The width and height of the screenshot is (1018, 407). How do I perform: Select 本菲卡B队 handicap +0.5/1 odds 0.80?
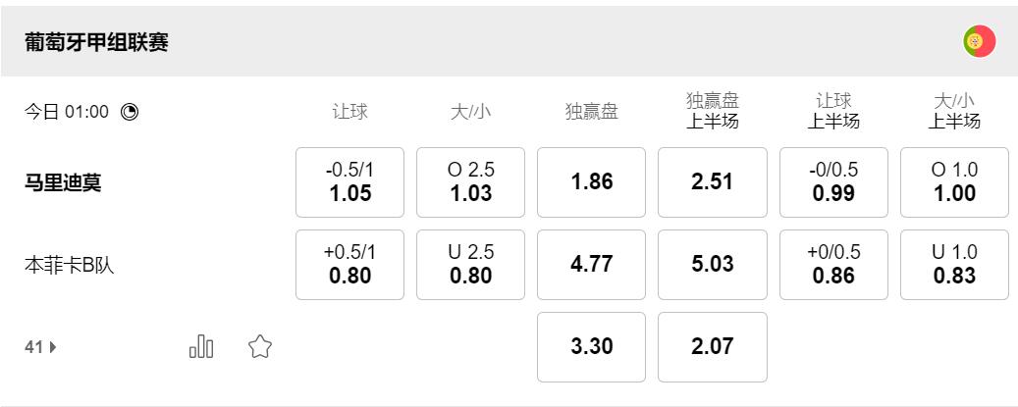pos(349,265)
